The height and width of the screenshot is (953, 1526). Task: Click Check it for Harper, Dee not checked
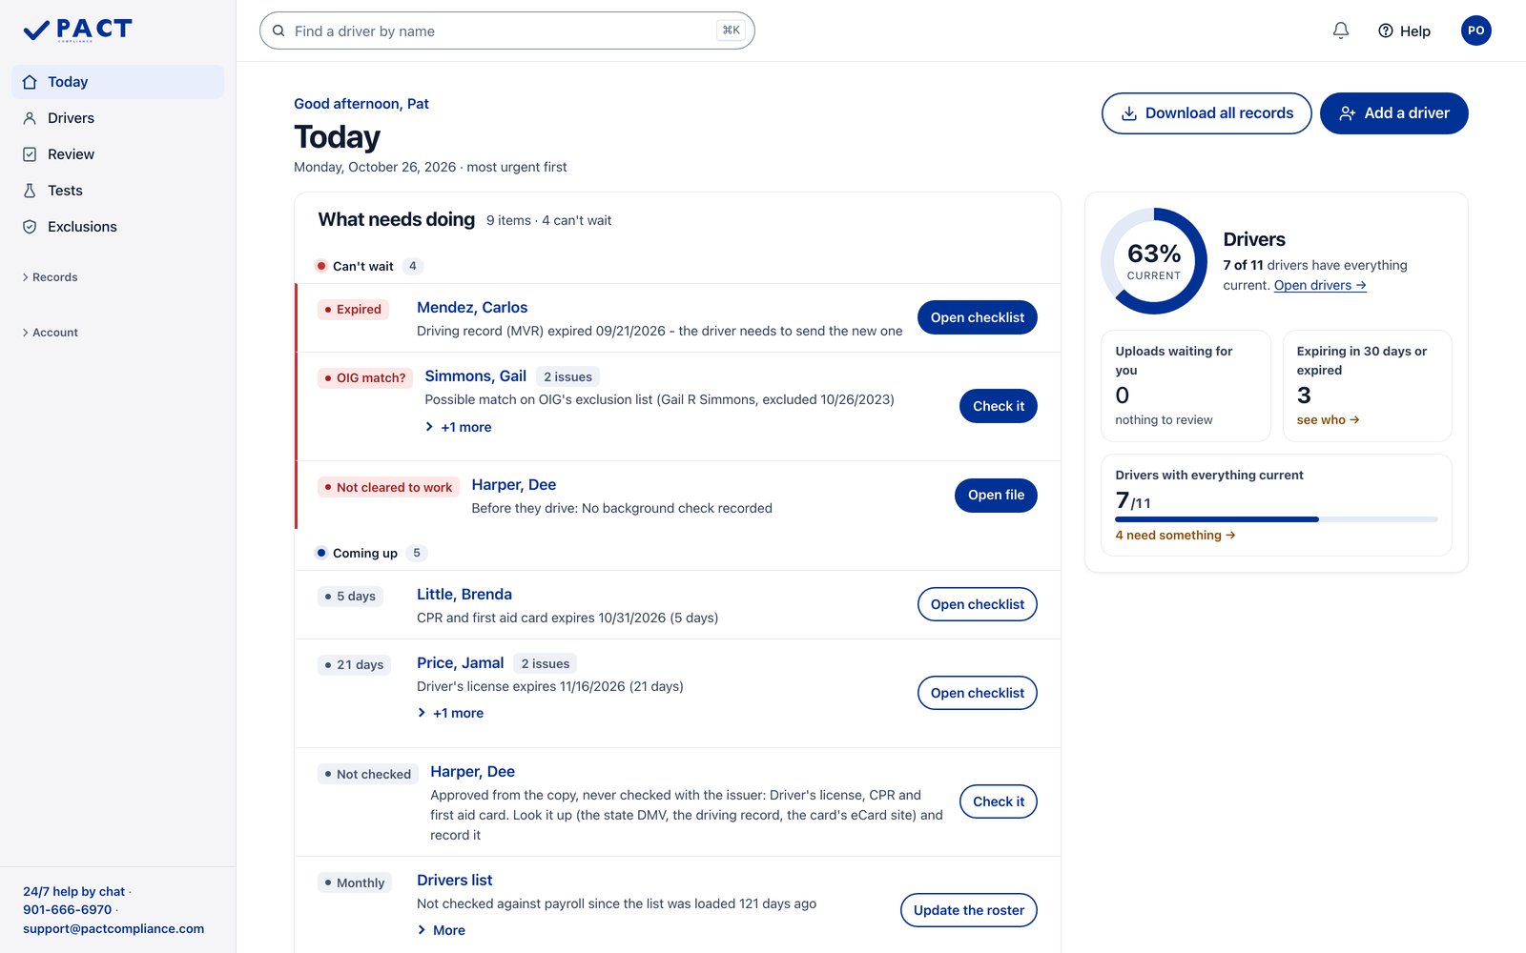click(x=998, y=801)
